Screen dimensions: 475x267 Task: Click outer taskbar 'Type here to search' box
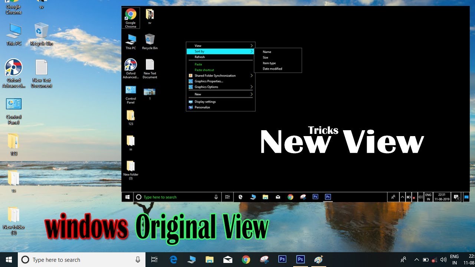point(82,260)
